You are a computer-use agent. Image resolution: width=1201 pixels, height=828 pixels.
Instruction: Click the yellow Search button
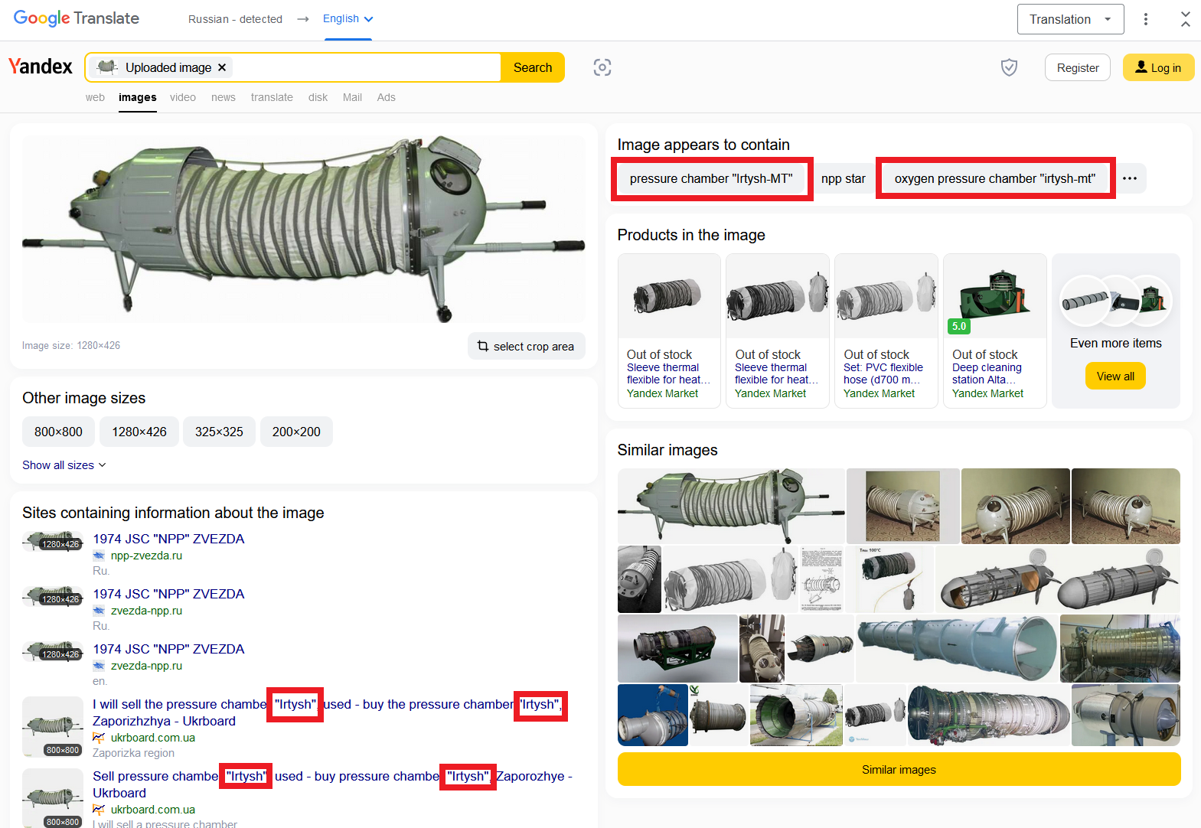click(533, 67)
